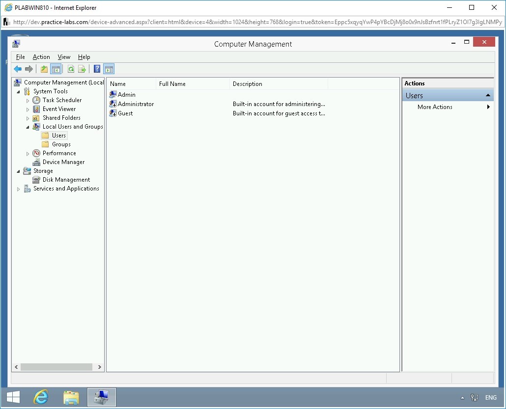Open Help using the question mark icon
The width and height of the screenshot is (506, 409).
click(96, 69)
